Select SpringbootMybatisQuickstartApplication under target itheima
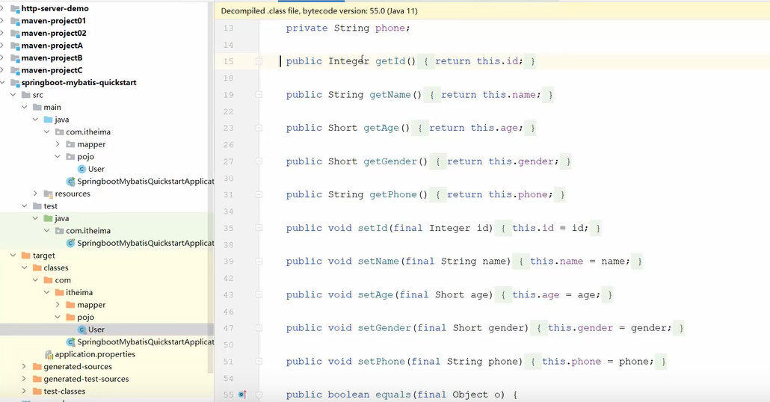This screenshot has height=402, width=770. click(x=145, y=341)
